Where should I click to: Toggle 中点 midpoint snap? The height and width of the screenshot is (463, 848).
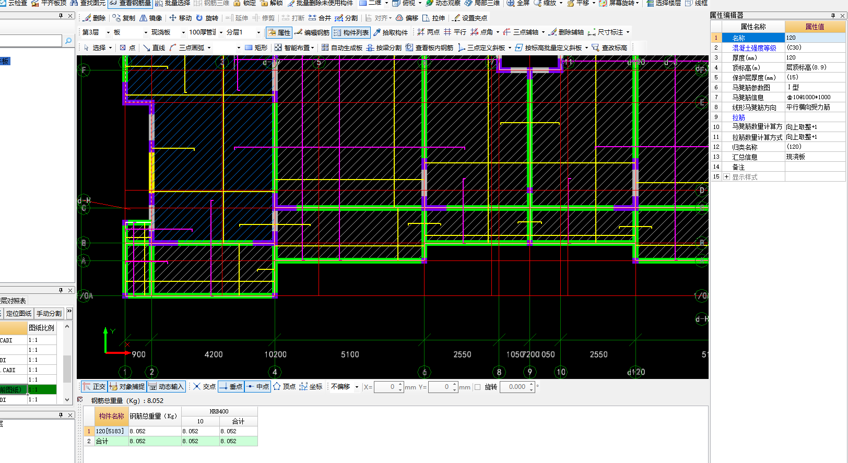click(257, 387)
